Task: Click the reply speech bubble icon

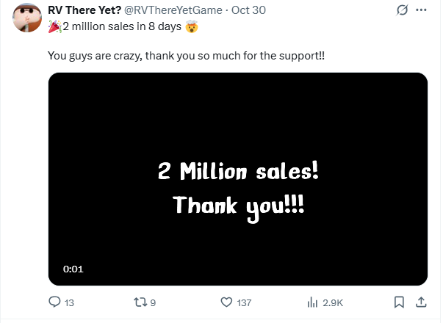Action: pos(54,302)
